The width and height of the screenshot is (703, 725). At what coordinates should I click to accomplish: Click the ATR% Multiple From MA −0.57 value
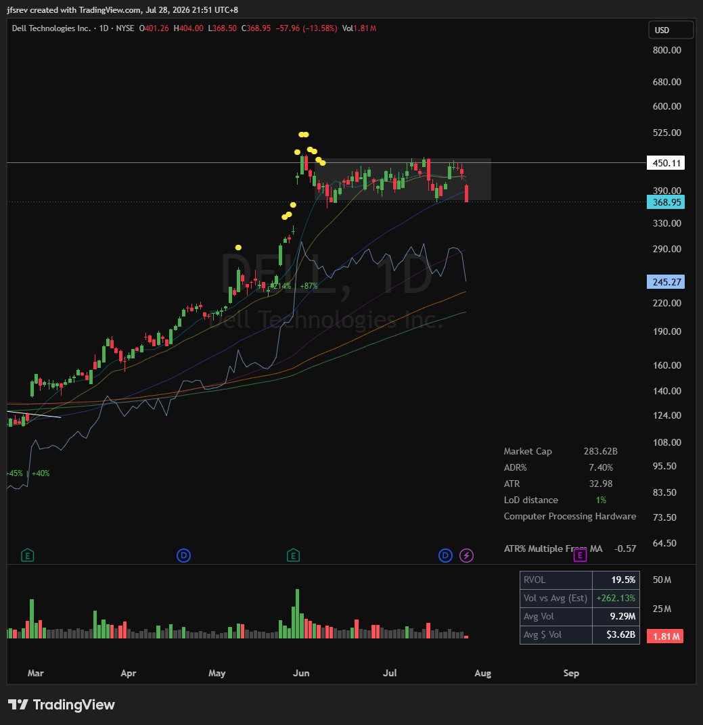[625, 548]
